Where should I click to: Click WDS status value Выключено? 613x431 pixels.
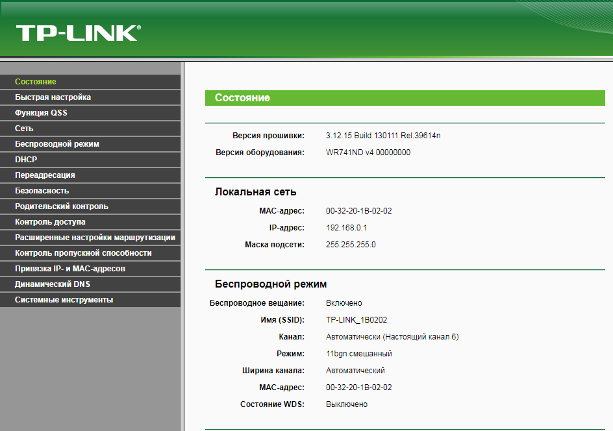(347, 404)
